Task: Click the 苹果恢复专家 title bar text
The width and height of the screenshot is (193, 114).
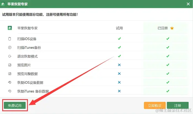Action: (17, 4)
